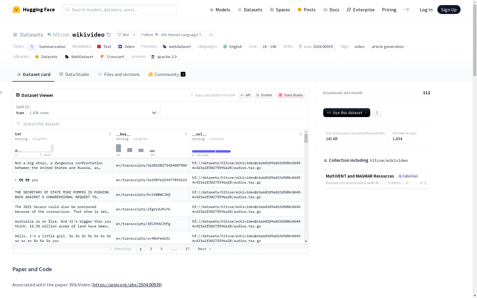This screenshot has height=298, width=477.
Task: Click the WebDataset library tag
Action: (79, 57)
